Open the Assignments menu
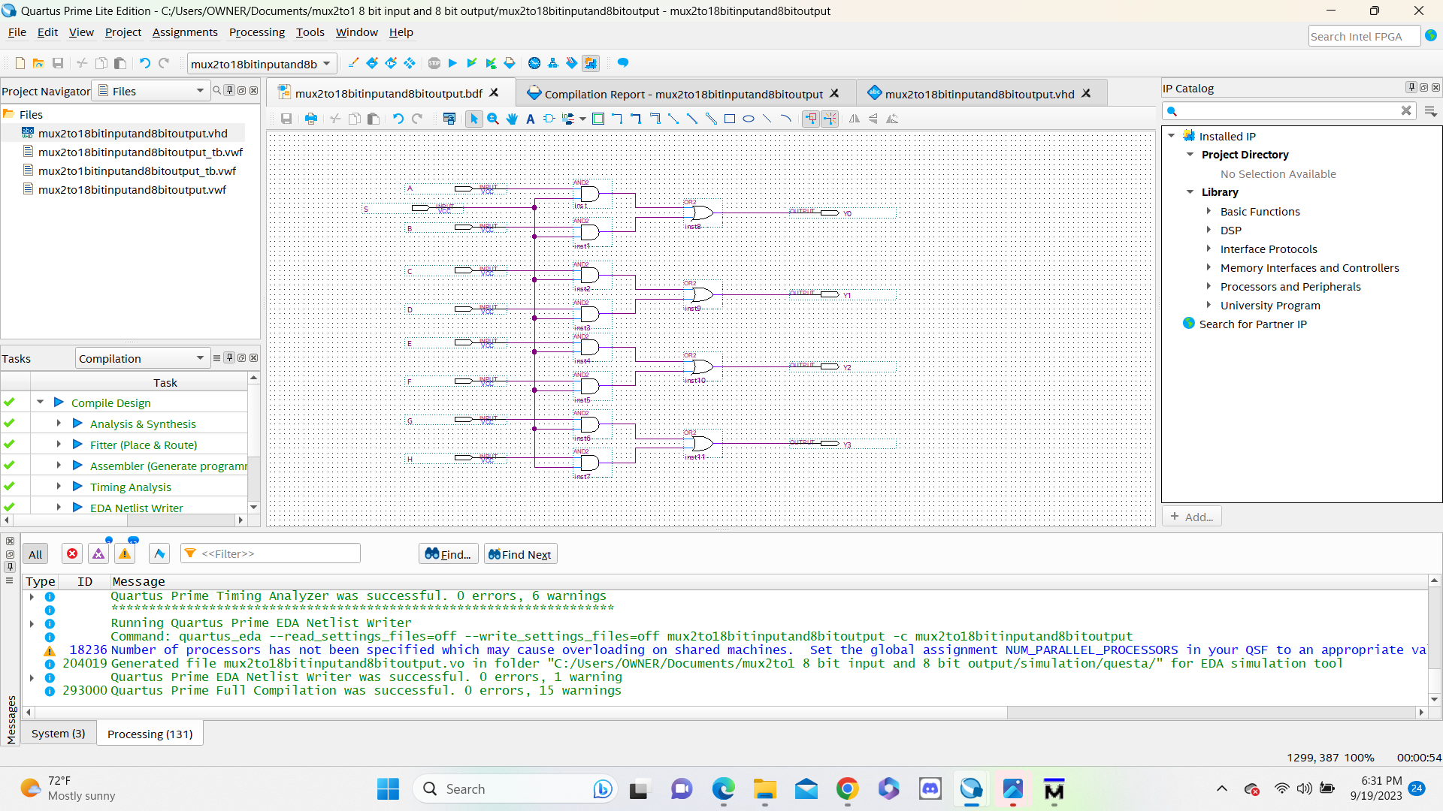The width and height of the screenshot is (1443, 811). [x=185, y=32]
